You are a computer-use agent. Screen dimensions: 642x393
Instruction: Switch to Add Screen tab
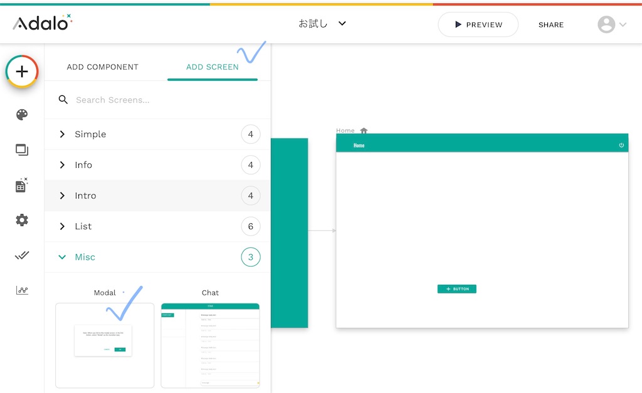click(x=212, y=67)
